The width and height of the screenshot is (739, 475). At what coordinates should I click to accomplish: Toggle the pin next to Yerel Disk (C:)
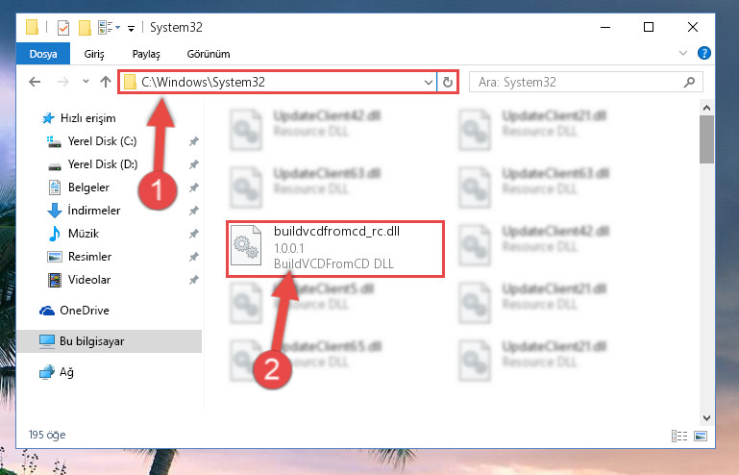click(194, 141)
